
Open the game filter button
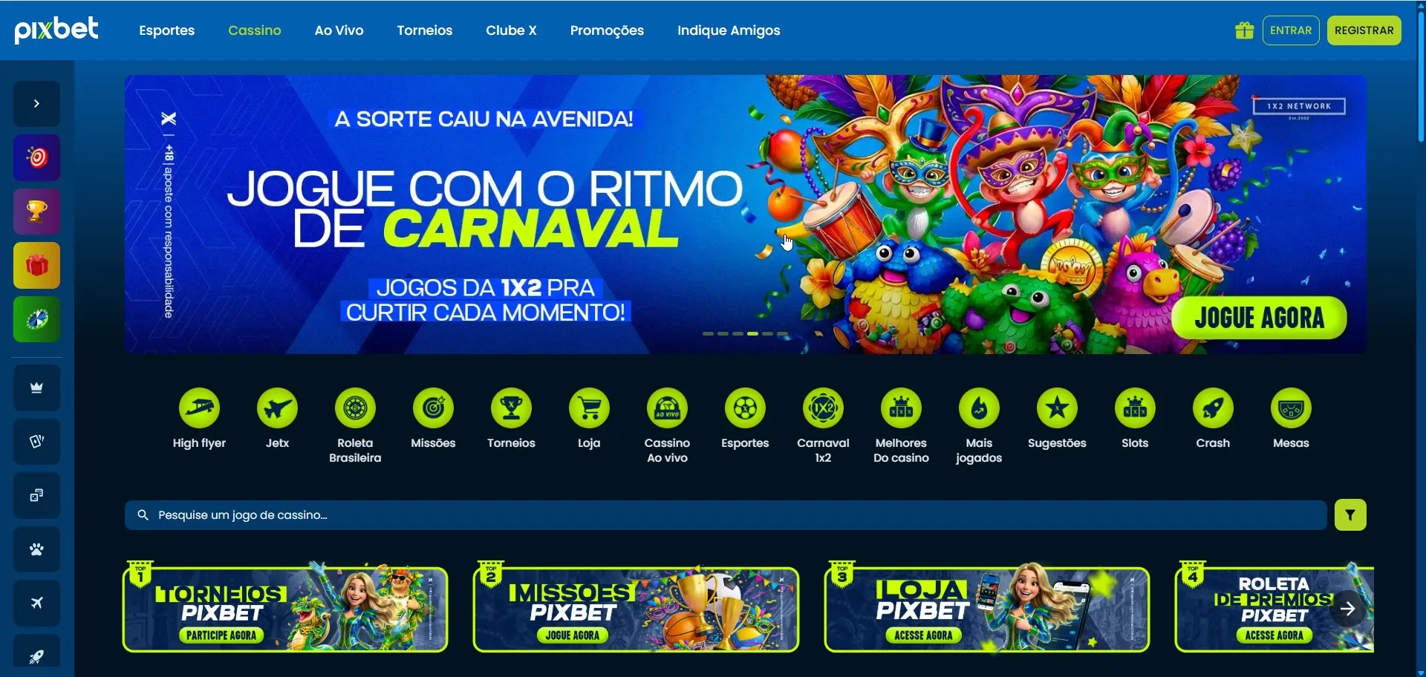(x=1350, y=514)
